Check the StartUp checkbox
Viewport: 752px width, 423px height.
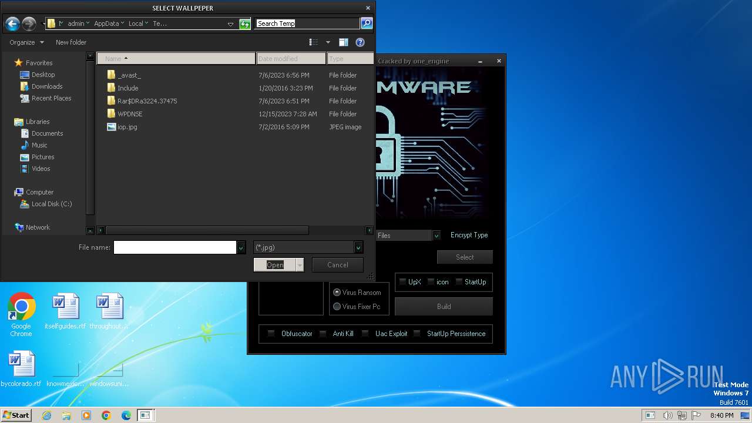click(459, 282)
